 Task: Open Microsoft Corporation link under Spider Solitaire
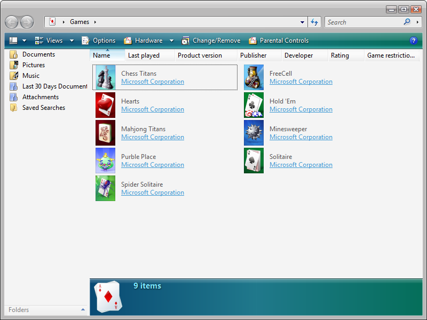click(x=153, y=193)
